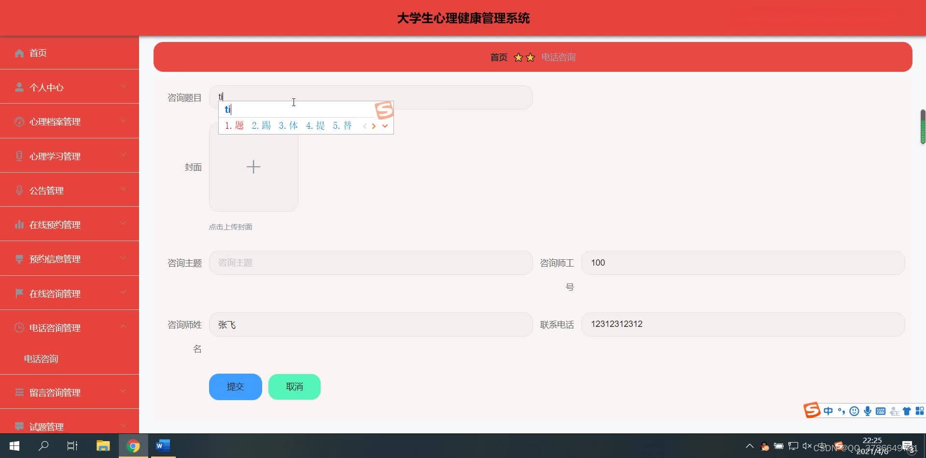The width and height of the screenshot is (926, 458).
Task: Toggle Chinese/English with the 中 icon
Action: pyautogui.click(x=828, y=410)
